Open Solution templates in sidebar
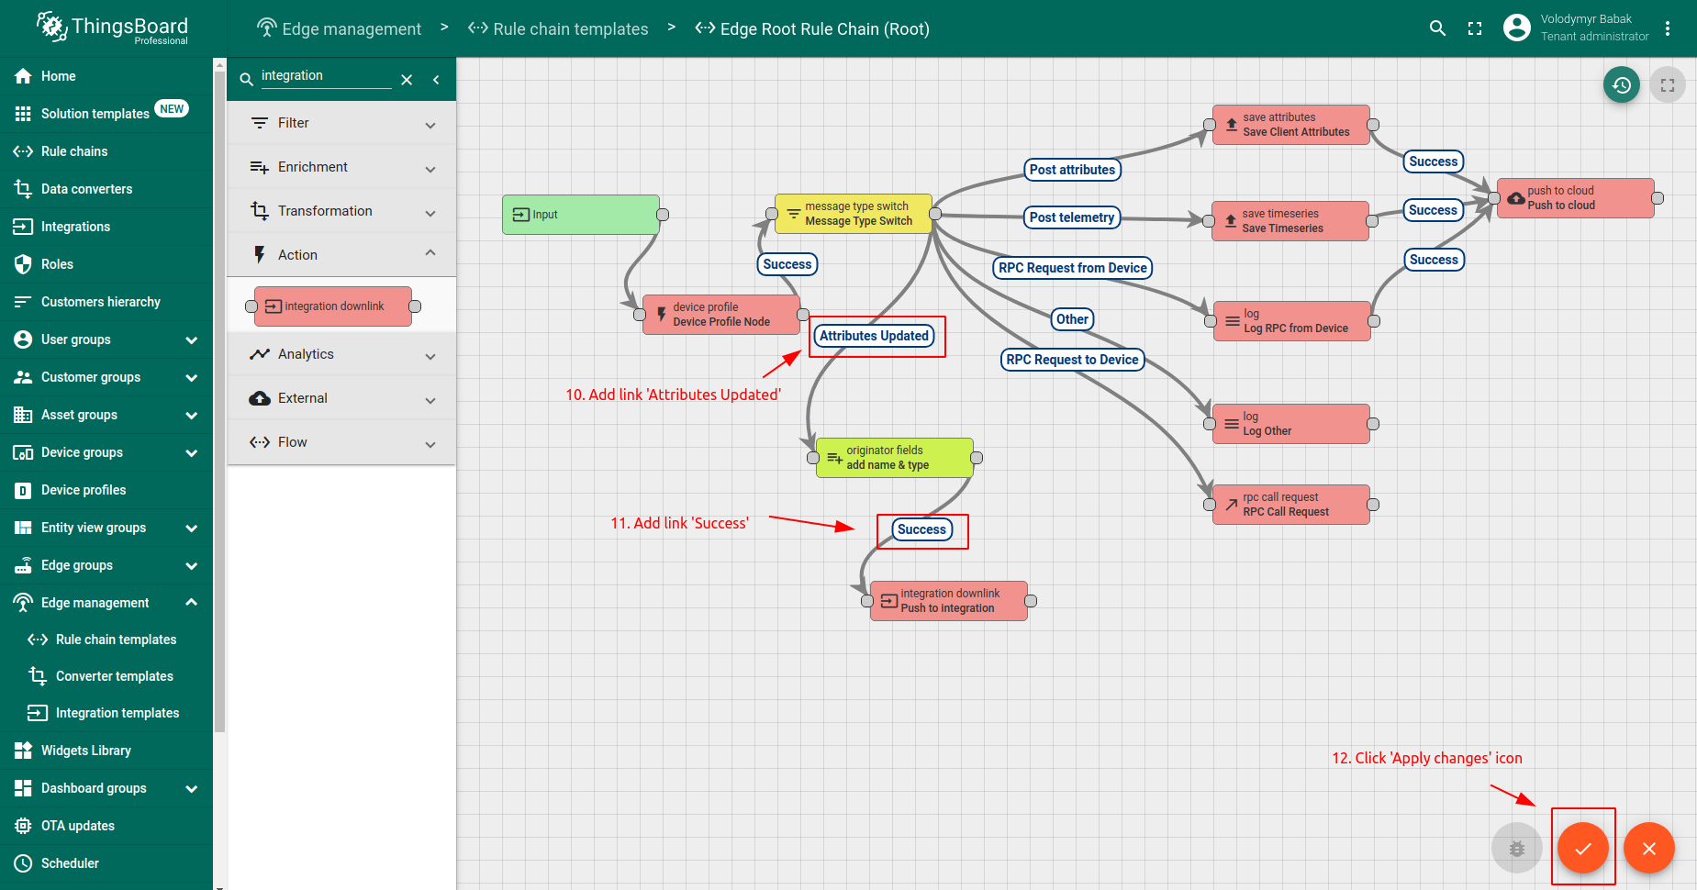1697x890 pixels. (x=106, y=114)
